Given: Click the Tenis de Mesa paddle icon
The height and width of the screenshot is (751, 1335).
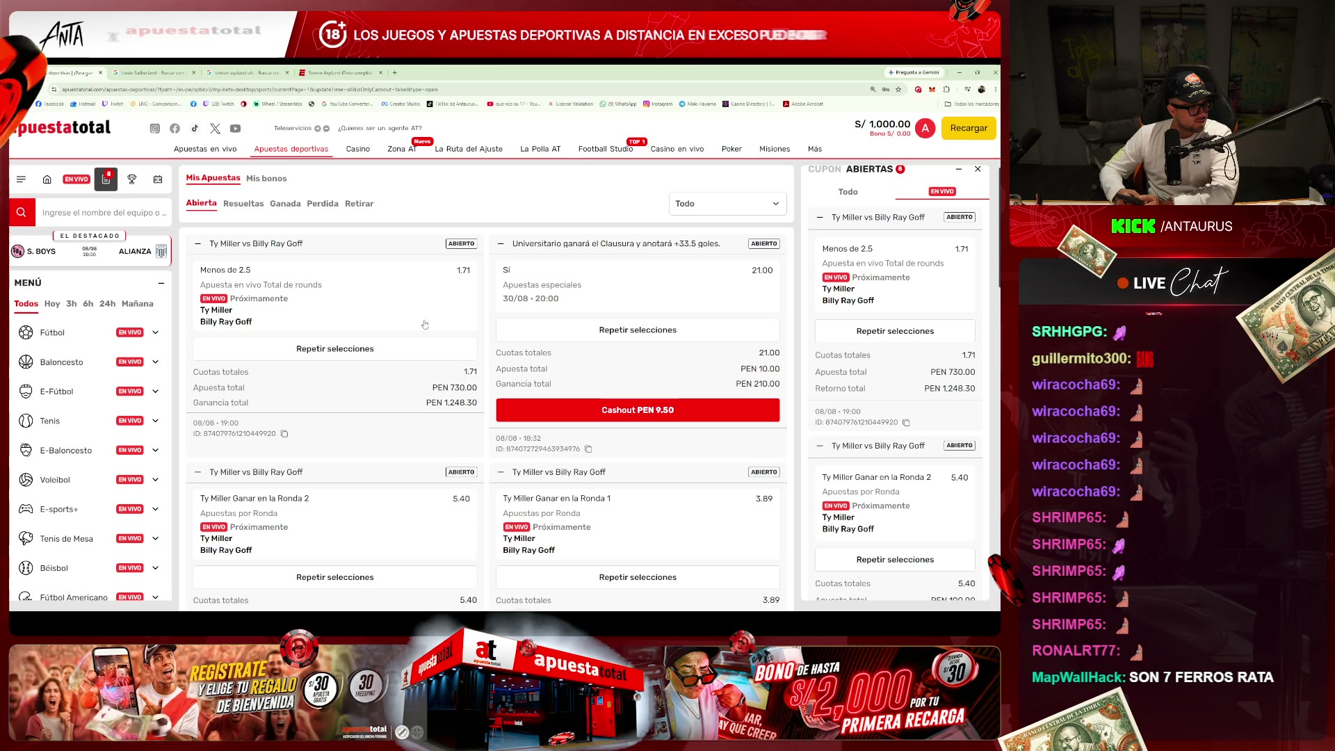Looking at the screenshot, I should pos(26,539).
